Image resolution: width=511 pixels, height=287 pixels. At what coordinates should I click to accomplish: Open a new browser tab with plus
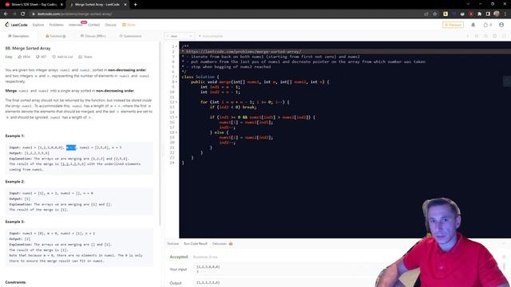coord(135,5)
